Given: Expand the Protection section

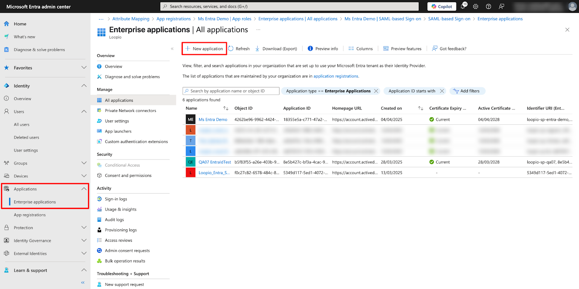Looking at the screenshot, I should point(84,228).
